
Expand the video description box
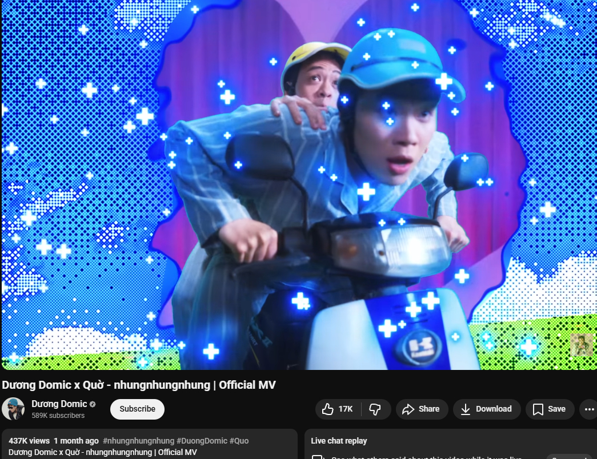[149, 446]
